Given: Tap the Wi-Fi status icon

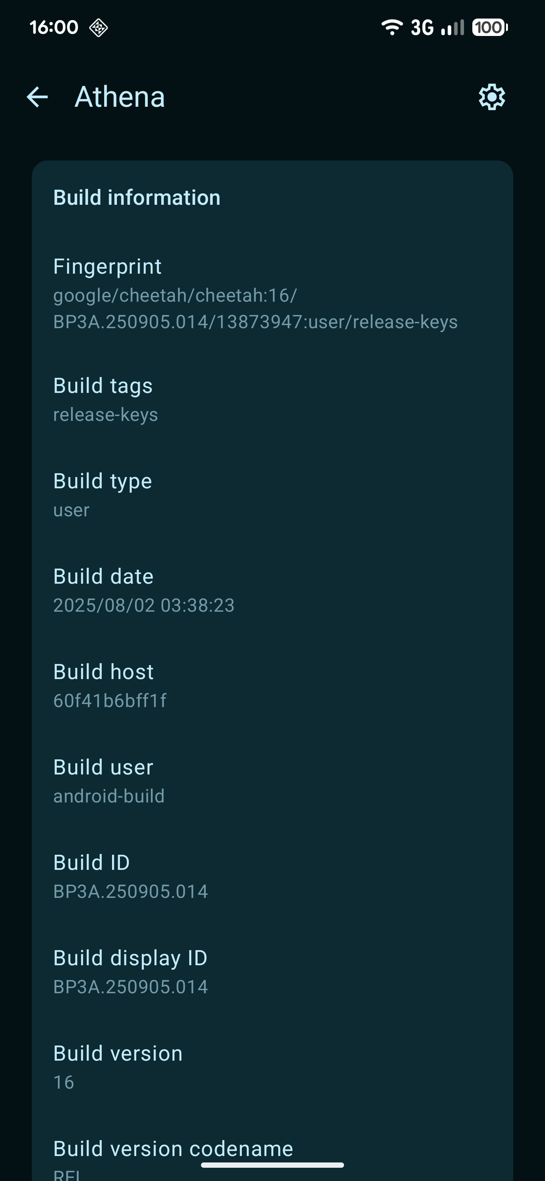Looking at the screenshot, I should [392, 28].
